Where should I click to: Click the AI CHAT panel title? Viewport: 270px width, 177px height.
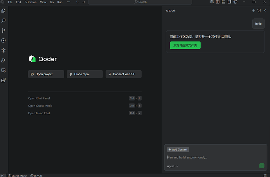[x=171, y=11]
